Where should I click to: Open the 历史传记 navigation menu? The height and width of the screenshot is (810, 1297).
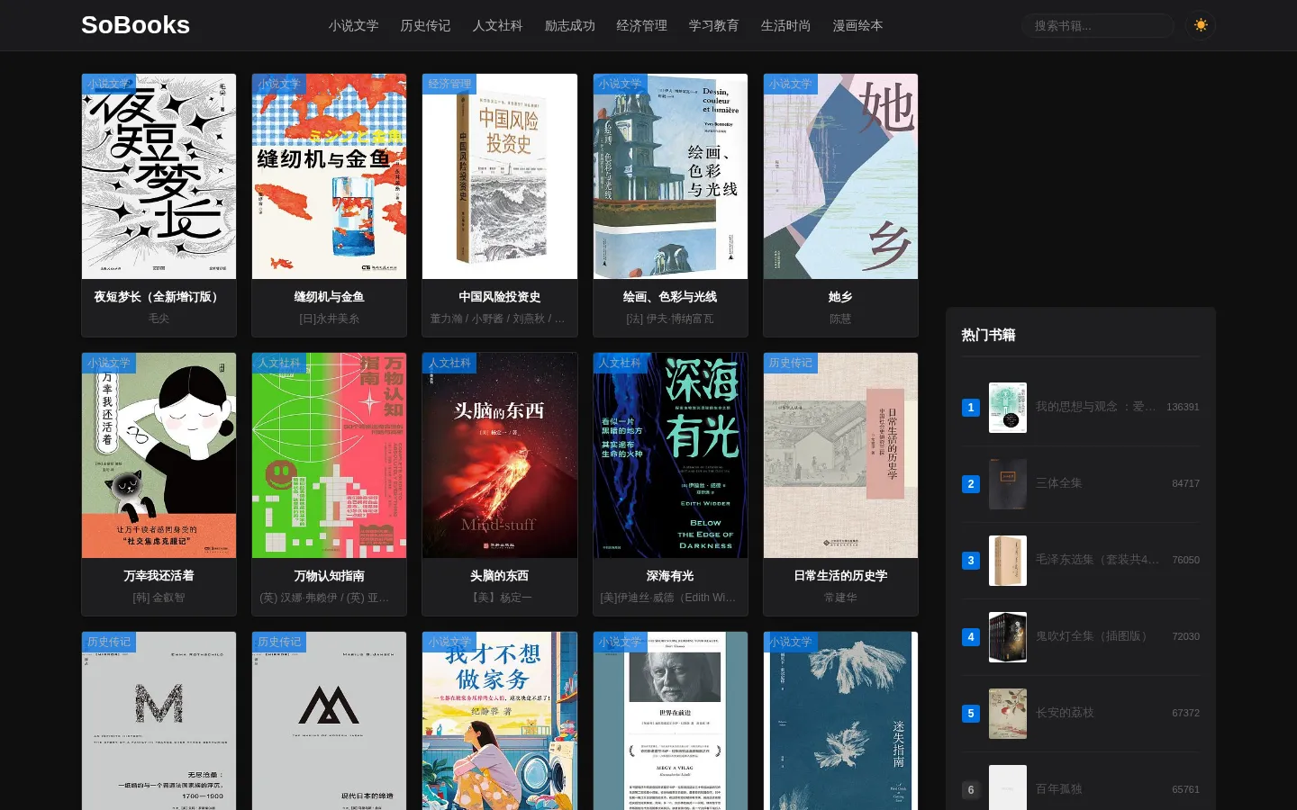click(425, 26)
